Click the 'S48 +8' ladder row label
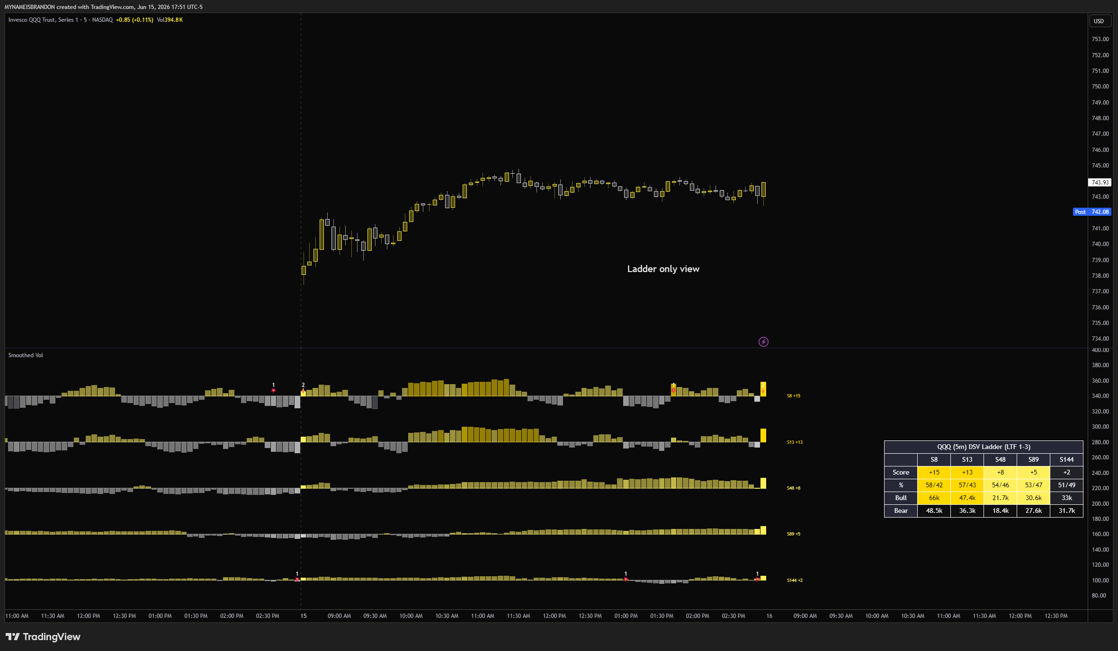This screenshot has height=651, width=1118. coord(794,488)
